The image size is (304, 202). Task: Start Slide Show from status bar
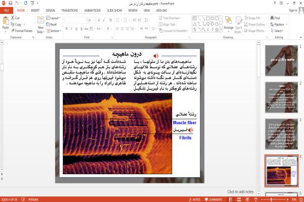[x=256, y=199]
